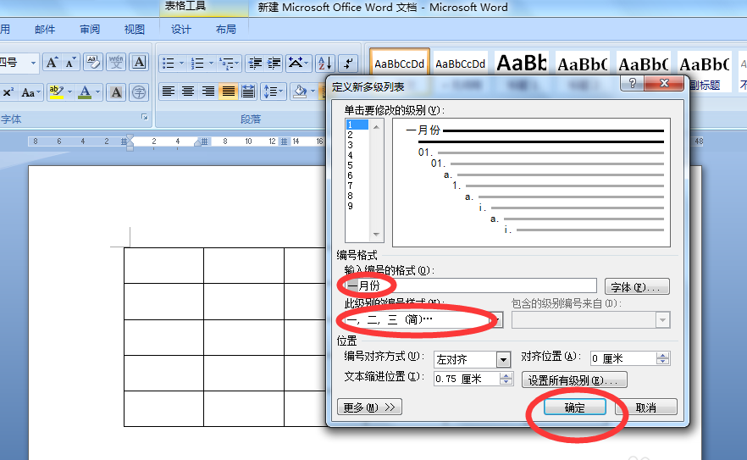Open the 邮件 ribbon tab

[45, 30]
